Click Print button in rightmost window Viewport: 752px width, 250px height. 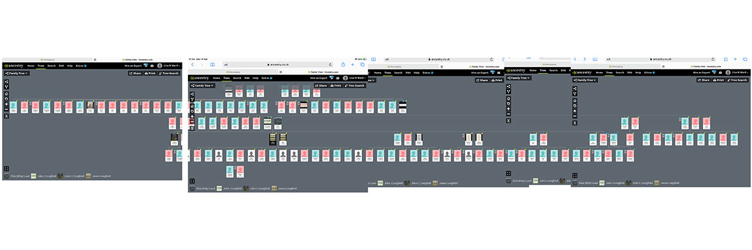point(718,80)
